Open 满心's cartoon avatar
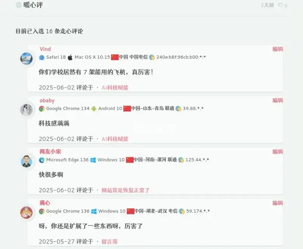The height and width of the screenshot is (249, 303). coord(27,212)
